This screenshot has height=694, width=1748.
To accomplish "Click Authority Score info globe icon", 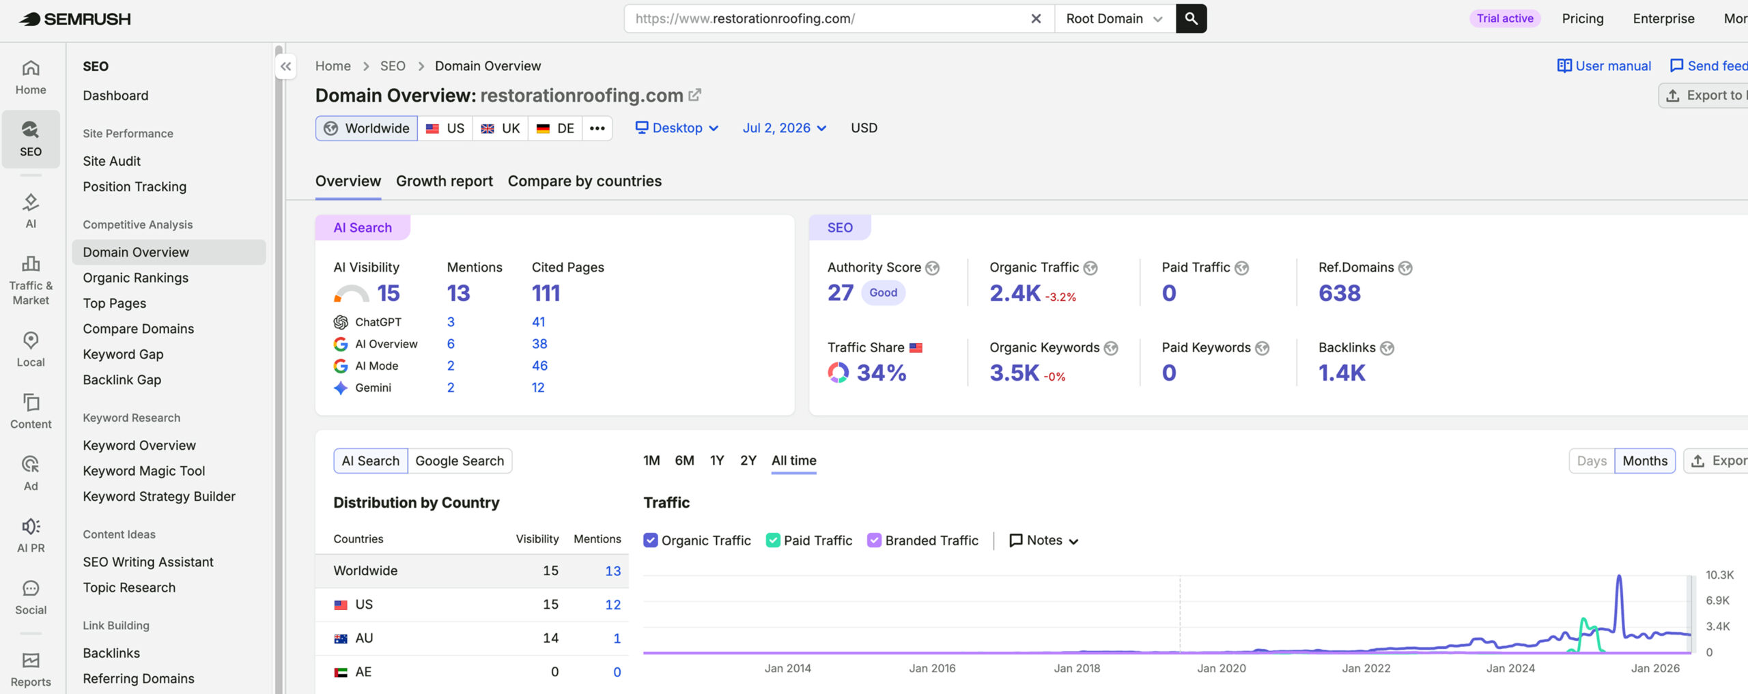I will [932, 268].
